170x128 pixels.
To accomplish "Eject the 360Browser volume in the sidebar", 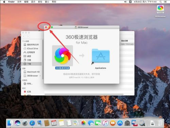I will (x=40, y=76).
